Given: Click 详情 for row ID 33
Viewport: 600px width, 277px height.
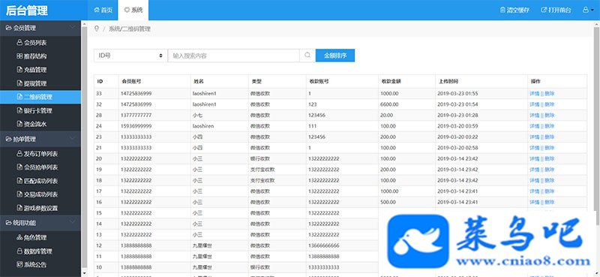Looking at the screenshot, I should (534, 94).
